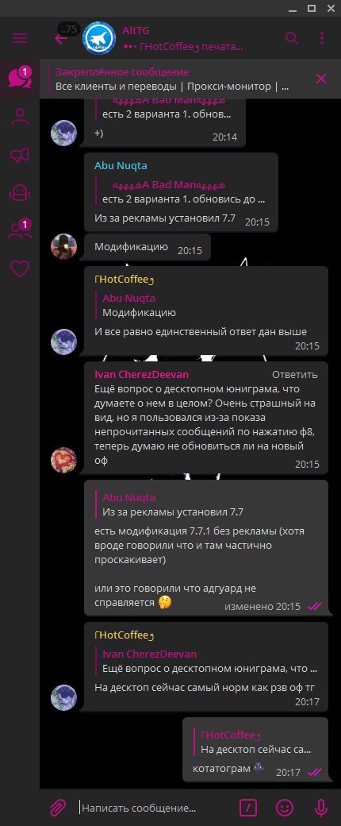Image resolution: width=341 pixels, height=826 pixels.
Task: Open the bot commands slash button
Action: [x=248, y=807]
